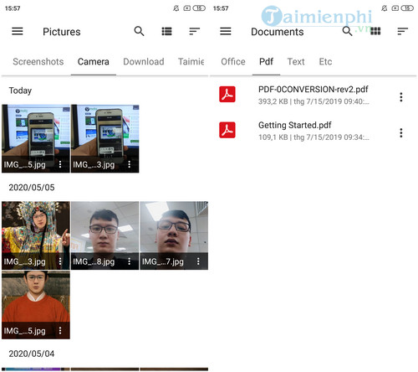Open the selfie thumbnail IMG_...8.jpg
The height and width of the screenshot is (372, 418).
(x=104, y=235)
